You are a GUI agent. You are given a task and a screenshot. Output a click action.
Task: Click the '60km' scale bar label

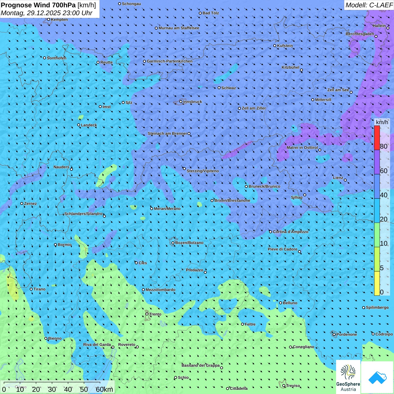pyautogui.click(x=104, y=389)
